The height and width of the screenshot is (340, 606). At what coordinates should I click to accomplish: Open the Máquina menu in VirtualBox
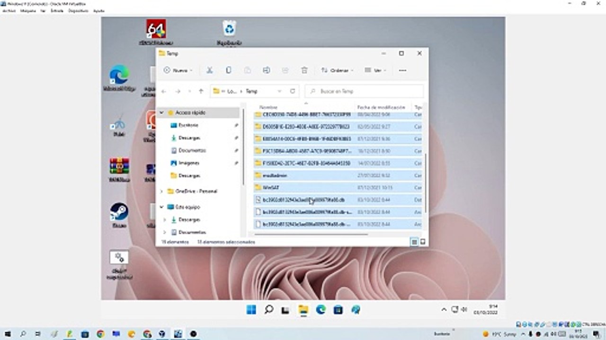click(28, 10)
